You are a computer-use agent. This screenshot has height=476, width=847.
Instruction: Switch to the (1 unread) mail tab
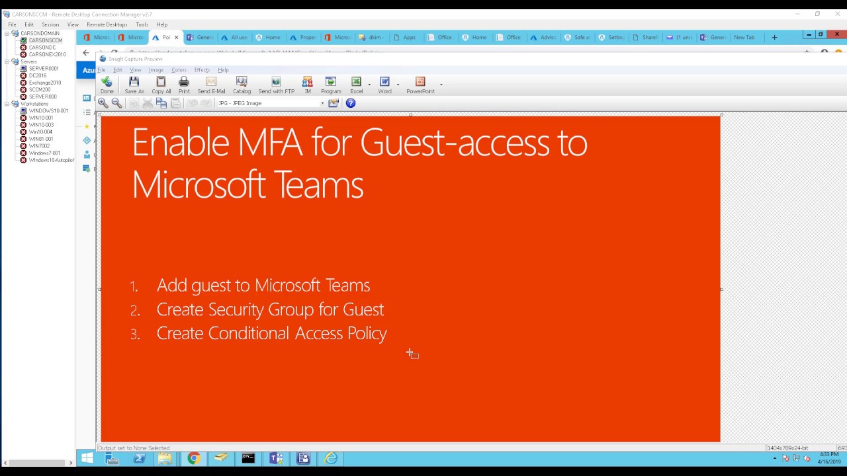click(680, 38)
